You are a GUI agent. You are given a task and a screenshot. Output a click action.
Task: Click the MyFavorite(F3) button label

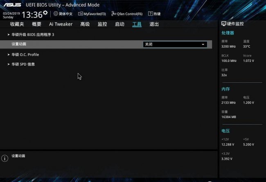coord(95,14)
